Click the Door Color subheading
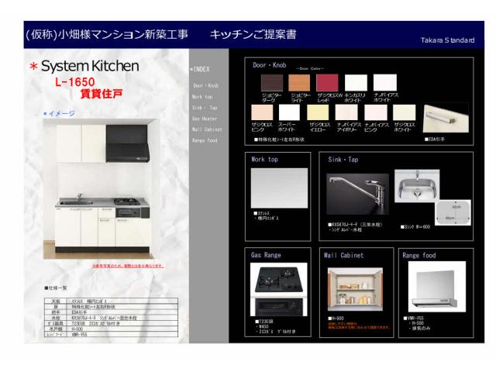Screen dimensions: 496x372 (310, 68)
